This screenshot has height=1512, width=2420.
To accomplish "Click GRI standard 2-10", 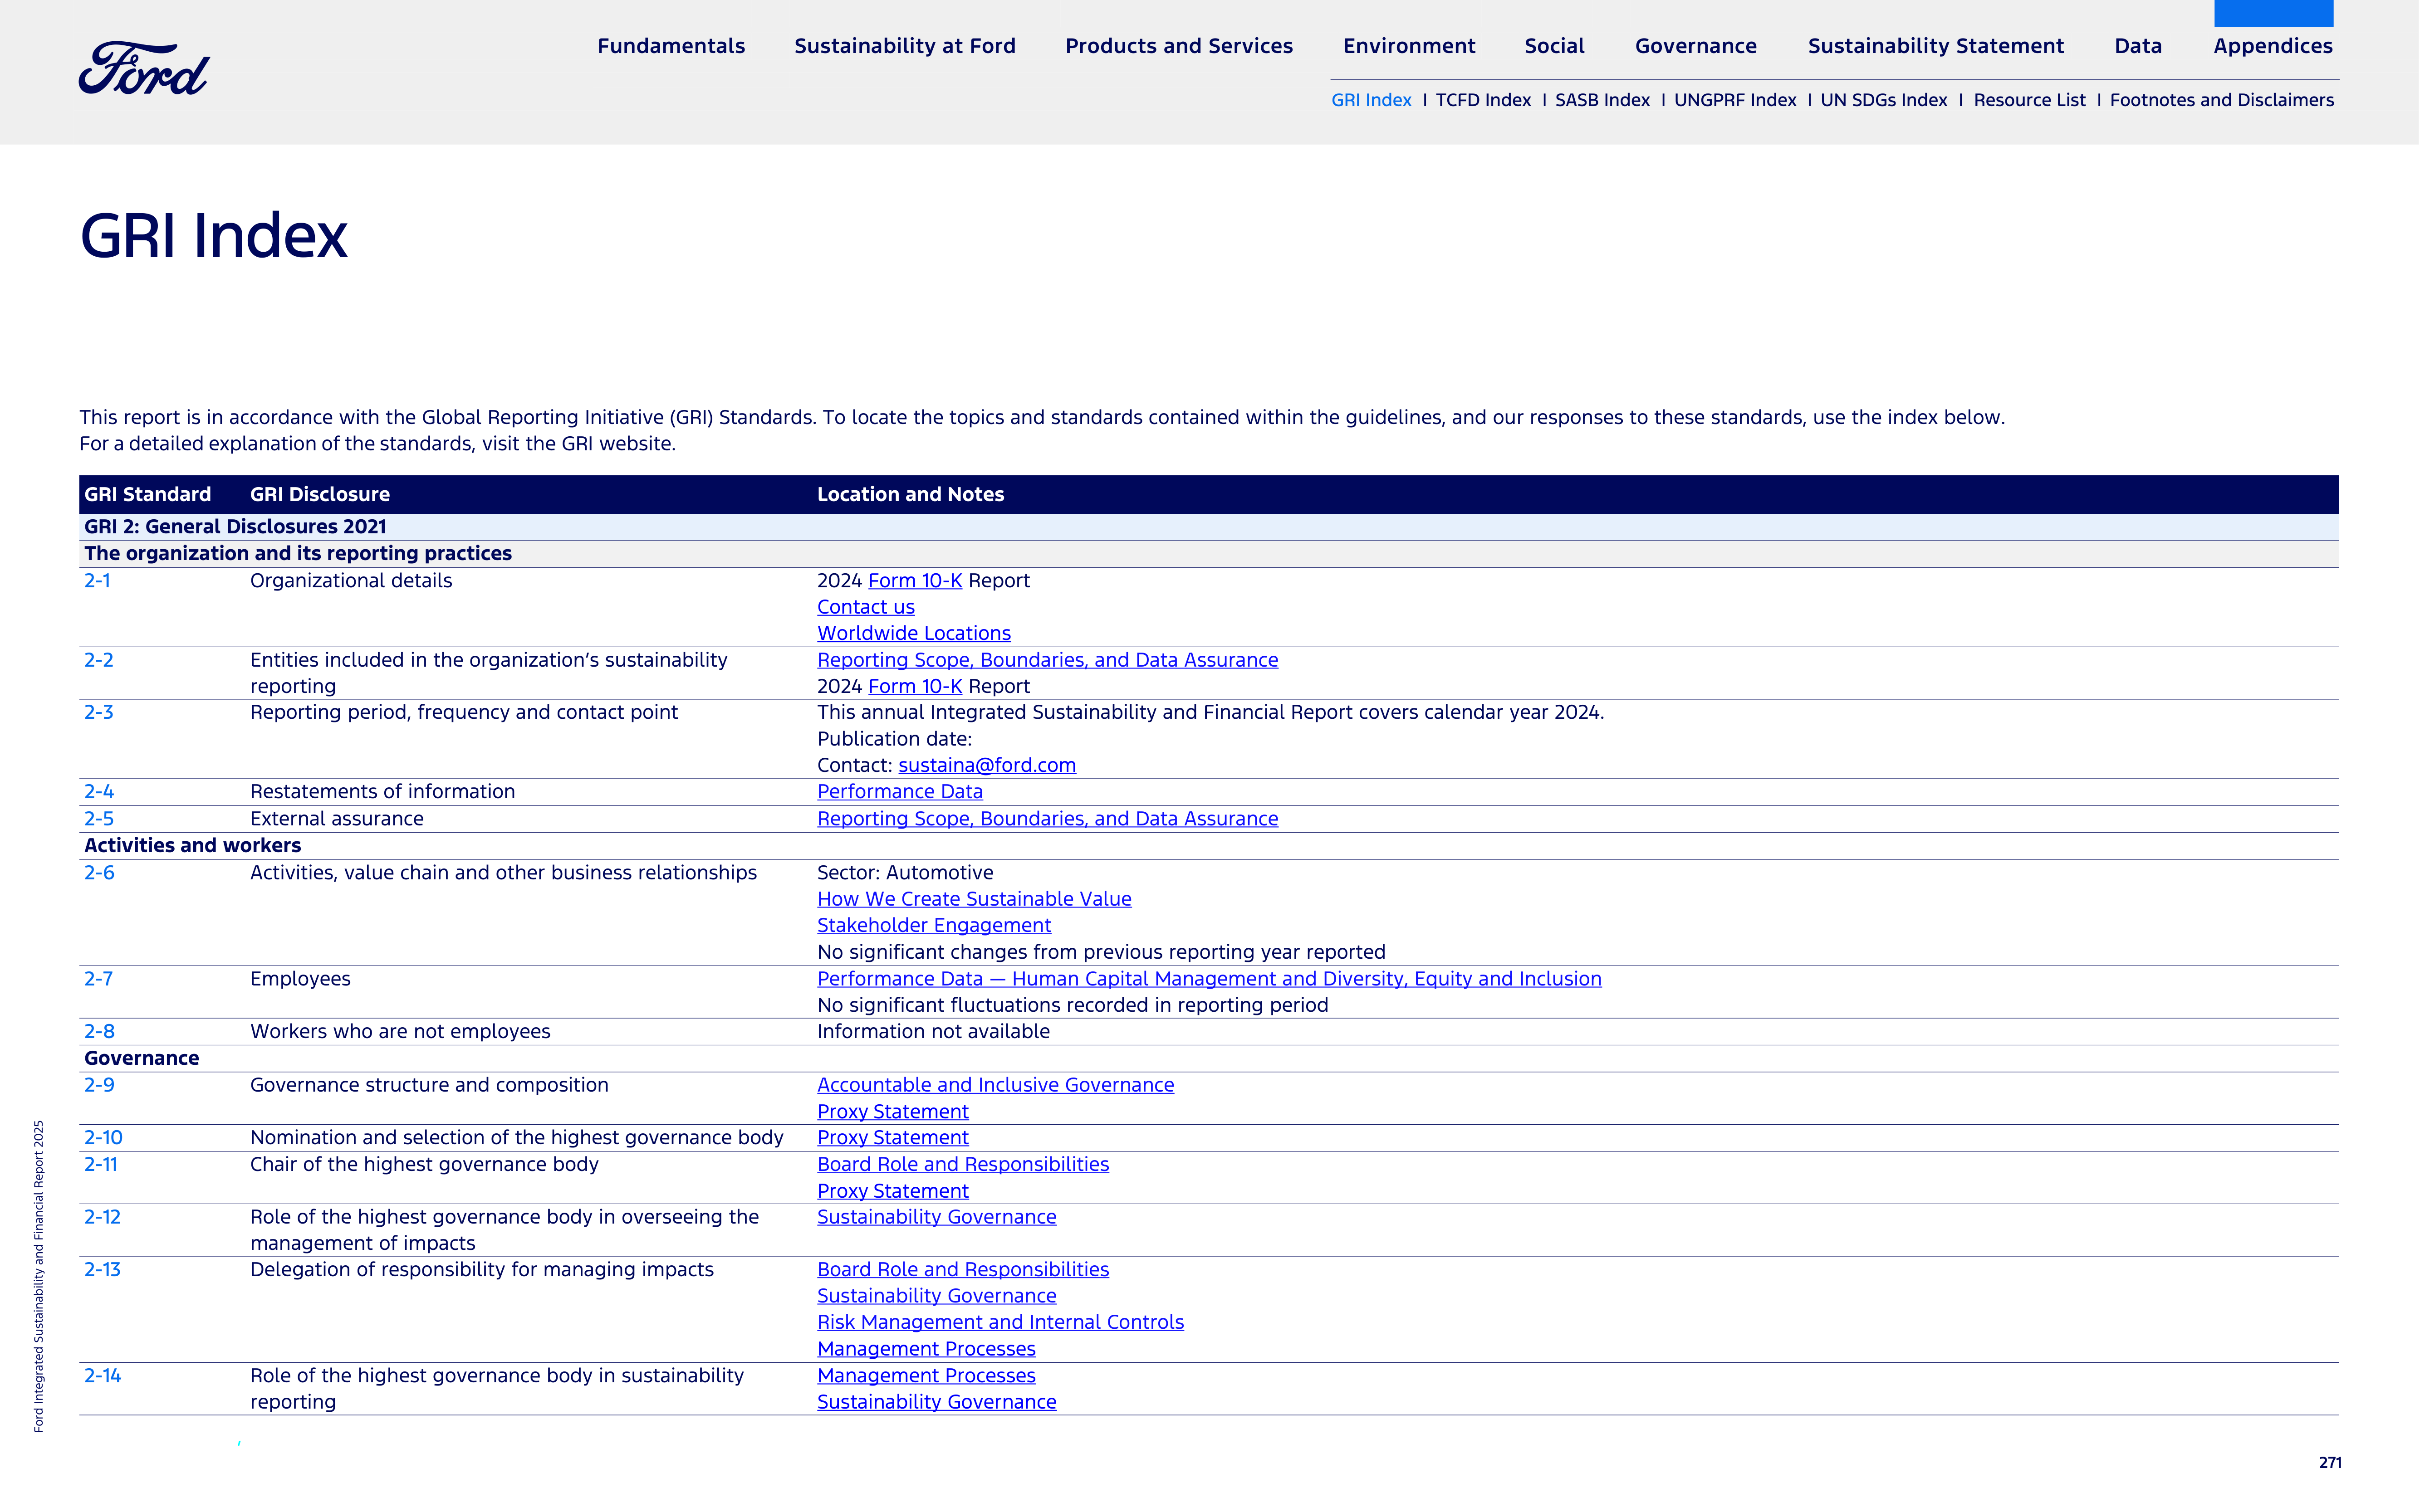I will point(103,1138).
